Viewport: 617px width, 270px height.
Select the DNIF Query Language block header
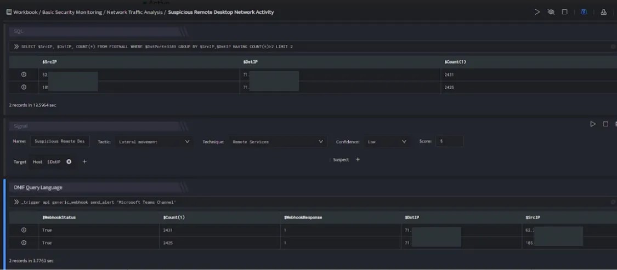point(94,187)
